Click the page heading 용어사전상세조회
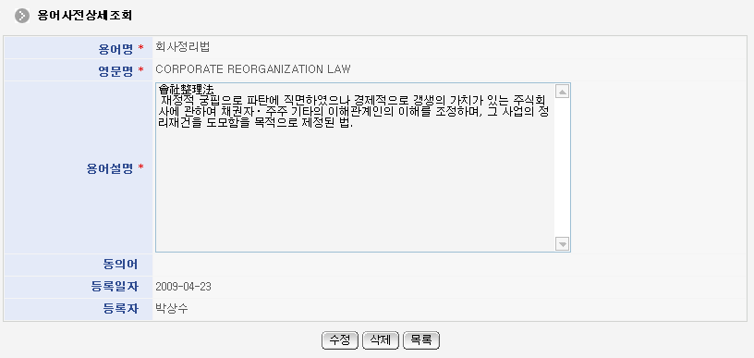Viewport: 754px width, 358px height. click(x=85, y=16)
